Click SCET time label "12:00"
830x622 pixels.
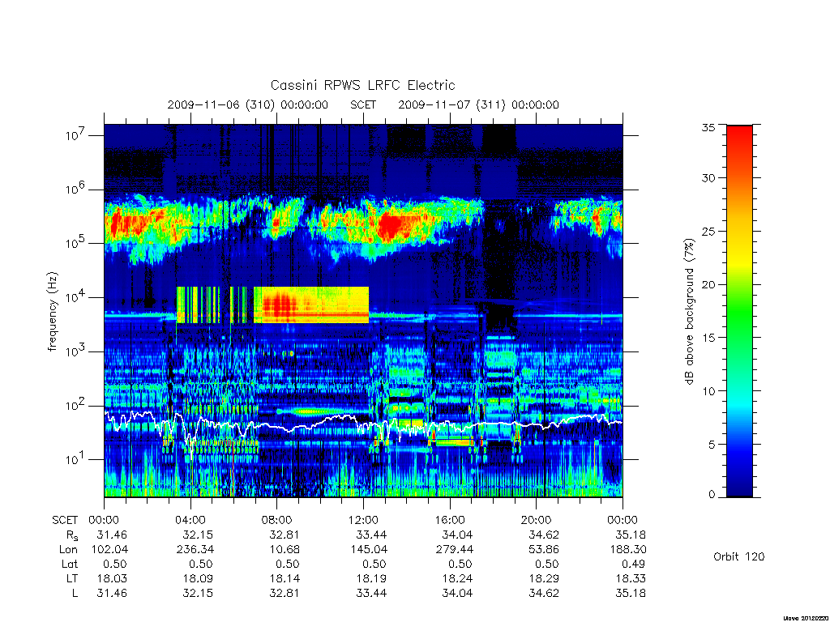363,520
